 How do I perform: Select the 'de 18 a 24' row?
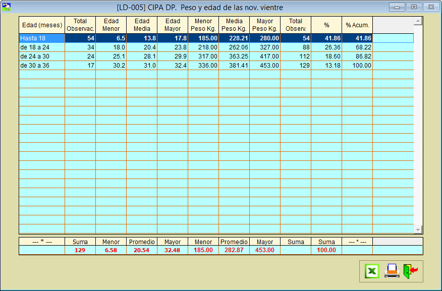(42, 47)
